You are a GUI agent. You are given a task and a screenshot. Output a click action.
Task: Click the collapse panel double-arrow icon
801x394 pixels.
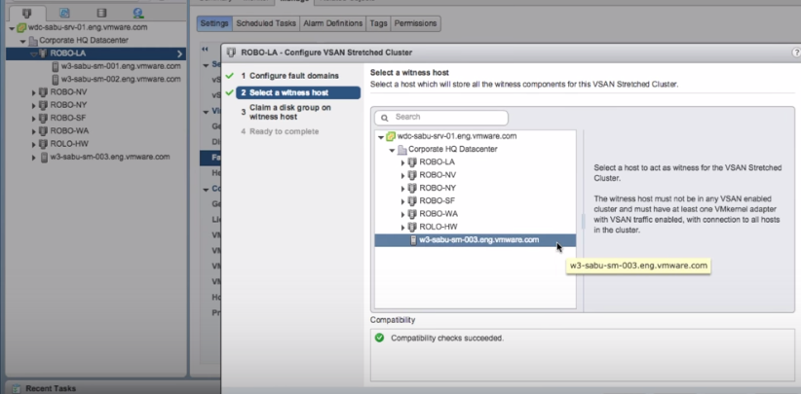(205, 49)
